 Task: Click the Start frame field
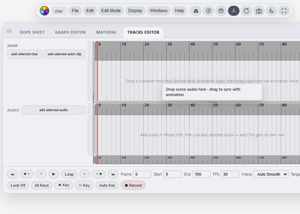[x=173, y=174]
